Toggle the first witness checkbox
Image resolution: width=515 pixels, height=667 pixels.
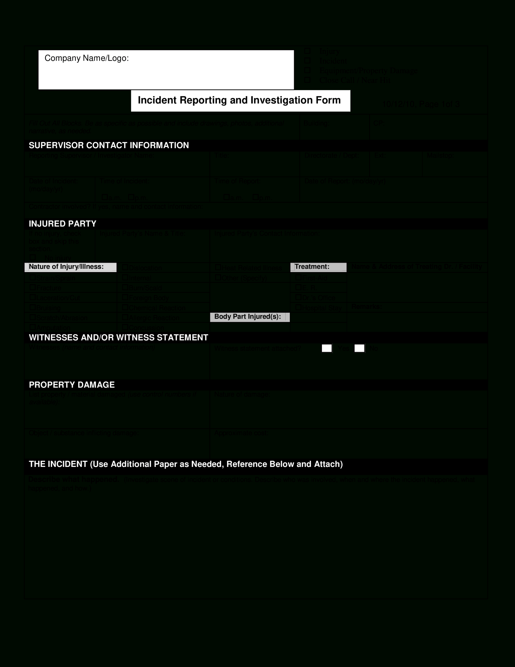tap(328, 347)
